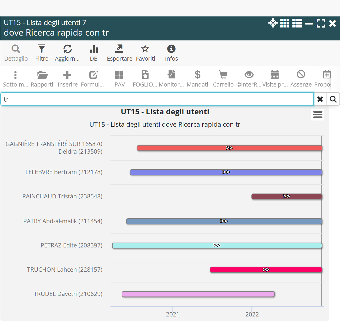Click the quick search input field

pos(157,99)
